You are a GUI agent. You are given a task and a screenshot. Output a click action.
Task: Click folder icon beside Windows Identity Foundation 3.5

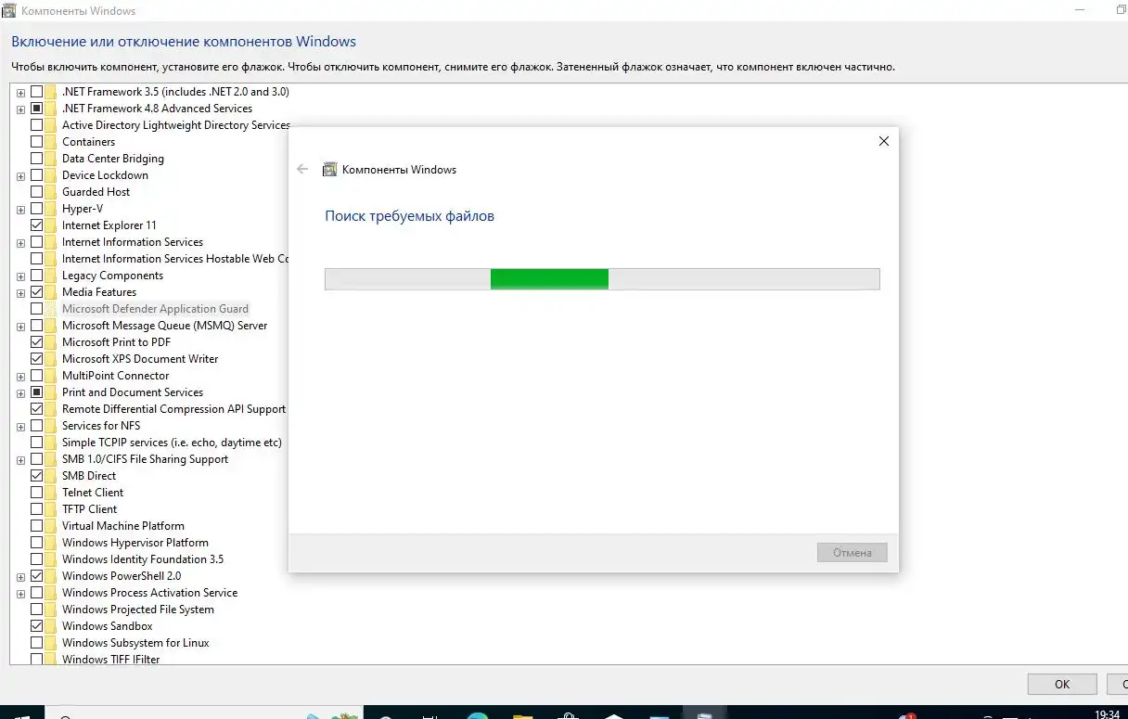(52, 559)
